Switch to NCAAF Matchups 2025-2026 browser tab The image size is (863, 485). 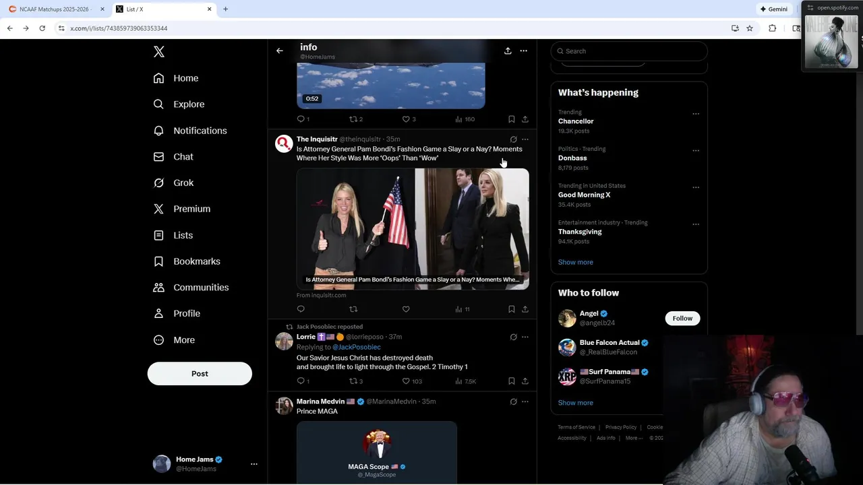click(x=55, y=9)
